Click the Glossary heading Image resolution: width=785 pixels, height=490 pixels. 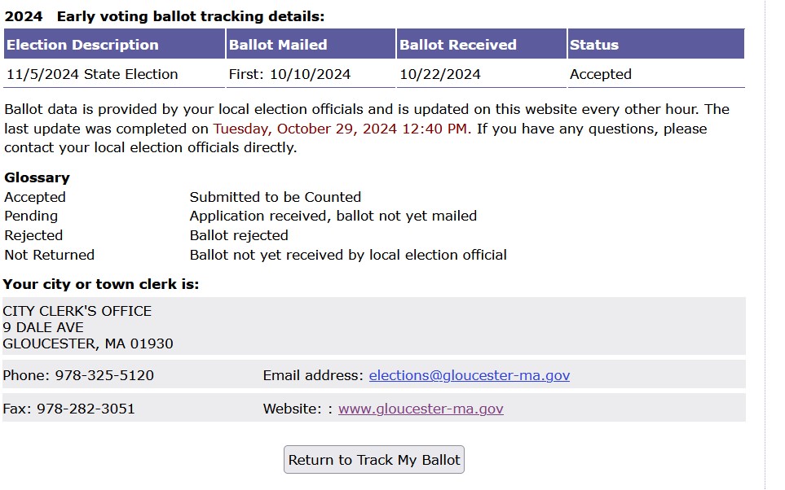[37, 177]
